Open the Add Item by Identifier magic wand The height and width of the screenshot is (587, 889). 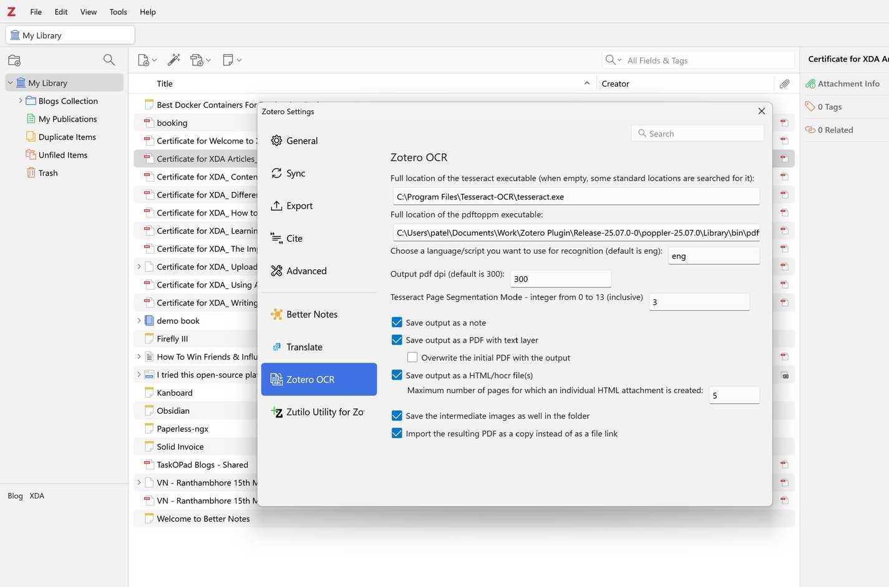click(x=173, y=59)
